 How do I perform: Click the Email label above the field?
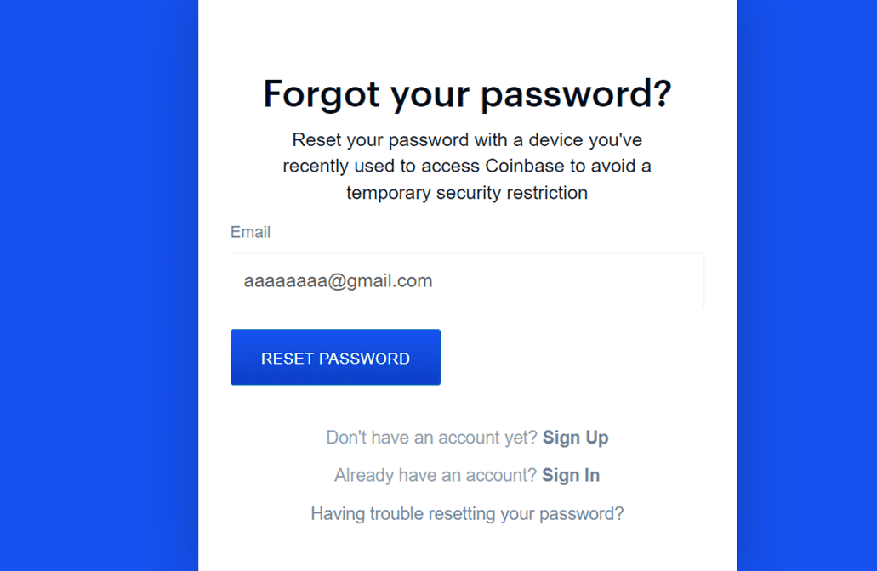(250, 232)
